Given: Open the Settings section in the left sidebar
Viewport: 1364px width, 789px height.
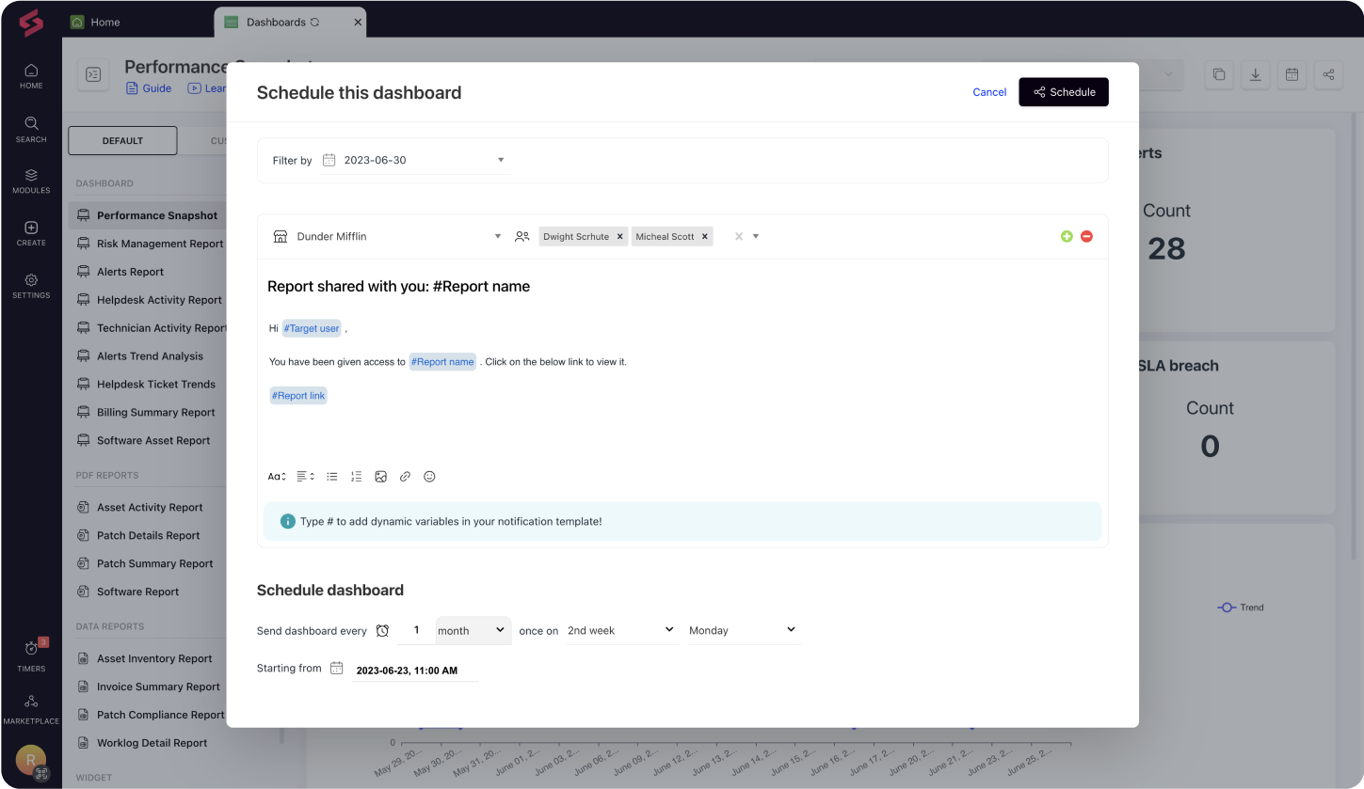Looking at the screenshot, I should point(30,287).
